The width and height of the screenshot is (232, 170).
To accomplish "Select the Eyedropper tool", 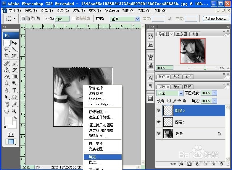I will point(14,104).
